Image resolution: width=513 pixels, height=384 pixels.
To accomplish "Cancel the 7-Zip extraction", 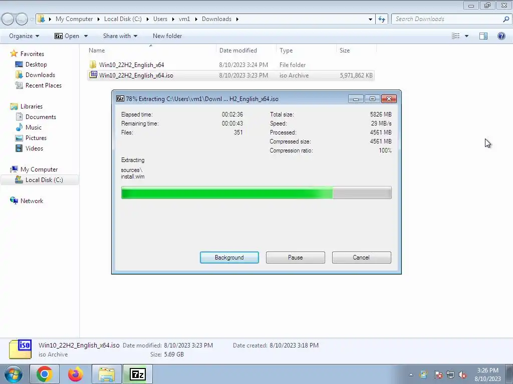I will click(362, 257).
